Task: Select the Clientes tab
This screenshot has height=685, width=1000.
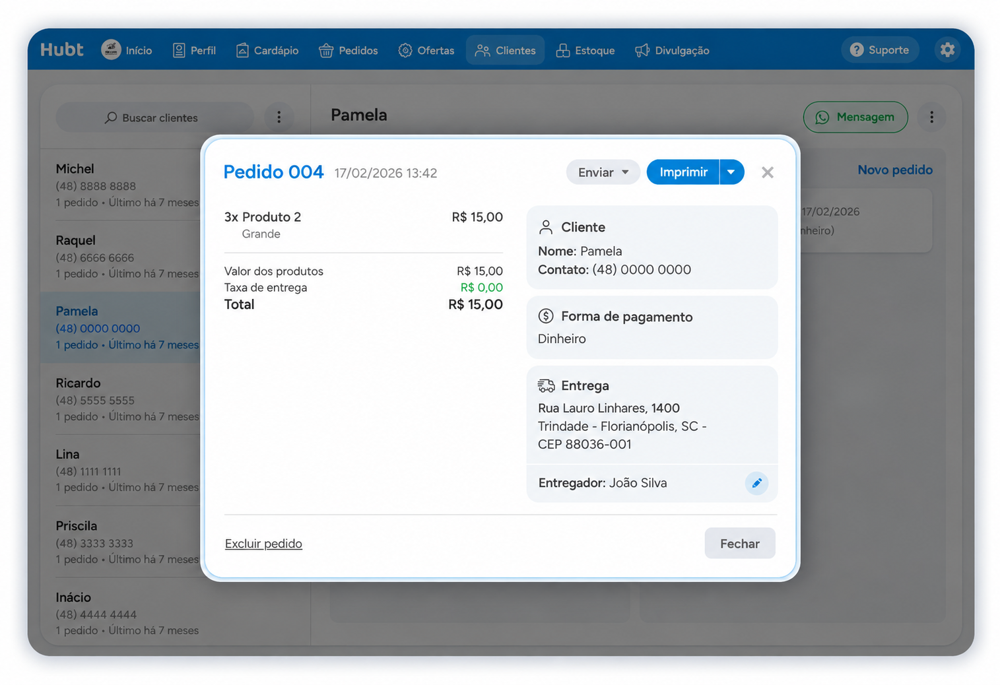Action: point(505,50)
